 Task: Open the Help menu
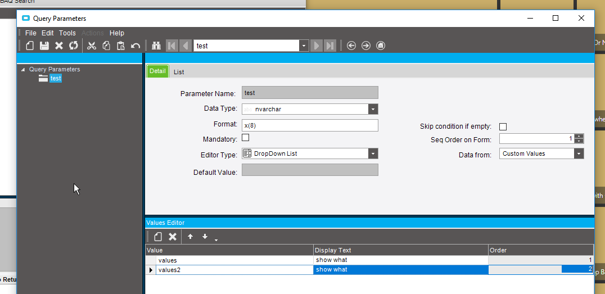tap(117, 33)
